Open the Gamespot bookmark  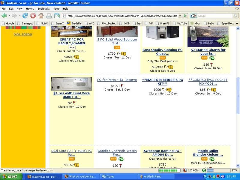coord(25,23)
